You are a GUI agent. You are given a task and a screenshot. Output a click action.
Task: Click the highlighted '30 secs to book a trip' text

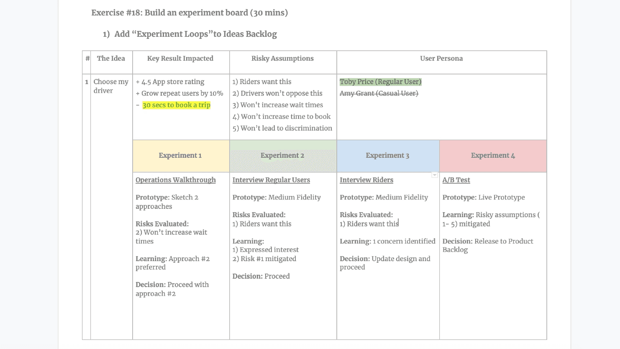click(176, 105)
